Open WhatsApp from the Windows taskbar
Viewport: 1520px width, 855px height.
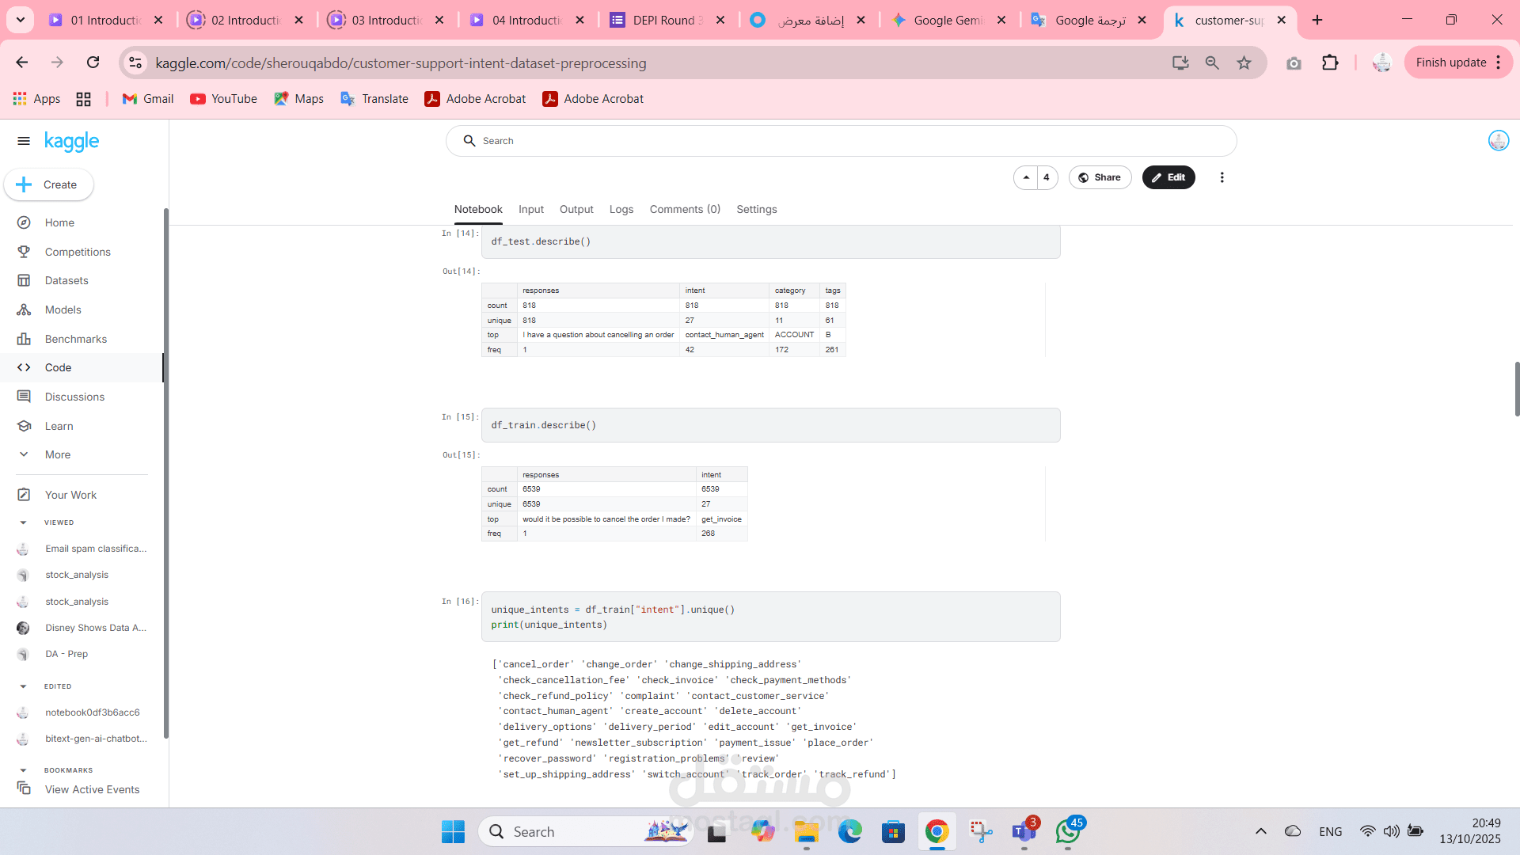(1067, 831)
